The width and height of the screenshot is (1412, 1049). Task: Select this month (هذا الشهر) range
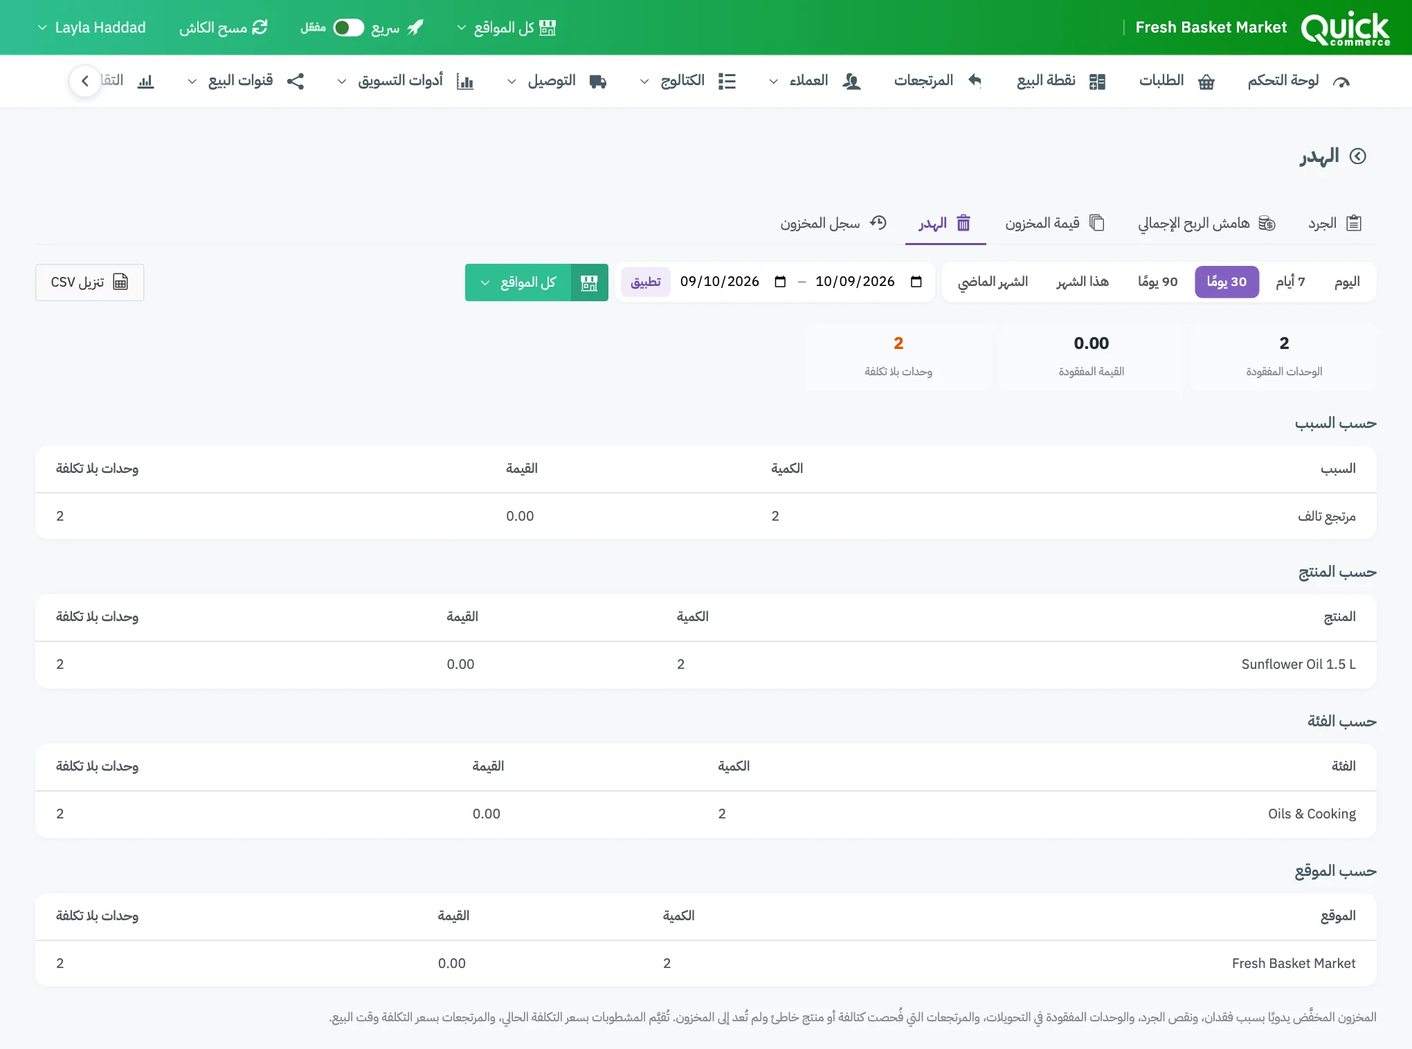(x=1083, y=282)
